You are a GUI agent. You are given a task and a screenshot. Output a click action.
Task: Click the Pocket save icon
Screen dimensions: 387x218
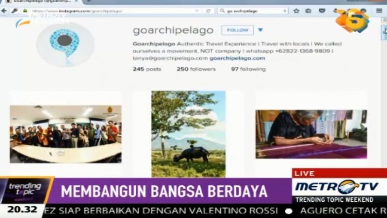pos(322,11)
